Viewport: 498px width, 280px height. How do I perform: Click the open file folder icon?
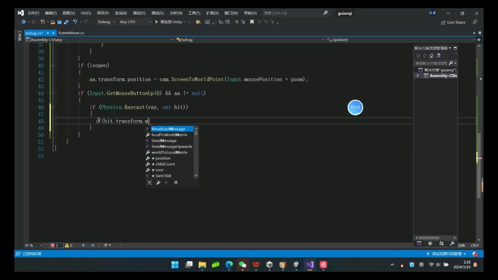click(x=53, y=22)
